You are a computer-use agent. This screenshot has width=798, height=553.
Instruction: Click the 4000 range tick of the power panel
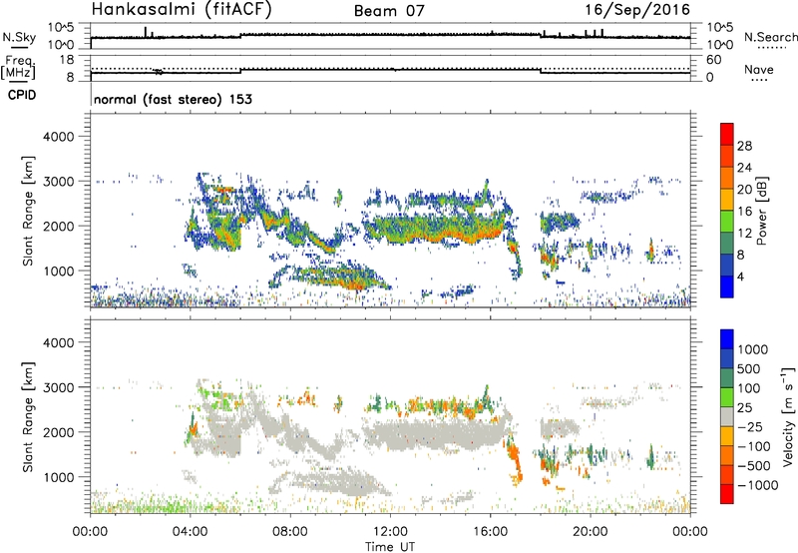point(59,137)
